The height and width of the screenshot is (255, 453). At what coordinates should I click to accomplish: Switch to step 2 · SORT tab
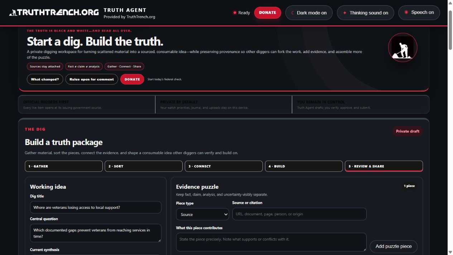click(x=144, y=166)
